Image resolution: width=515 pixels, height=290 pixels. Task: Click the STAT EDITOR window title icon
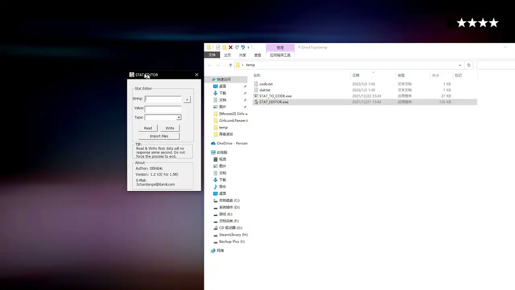[132, 75]
